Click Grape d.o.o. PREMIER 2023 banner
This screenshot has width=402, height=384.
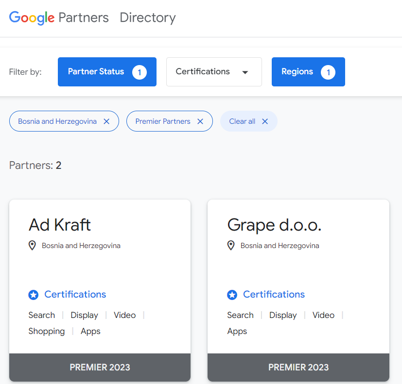pyautogui.click(x=298, y=367)
